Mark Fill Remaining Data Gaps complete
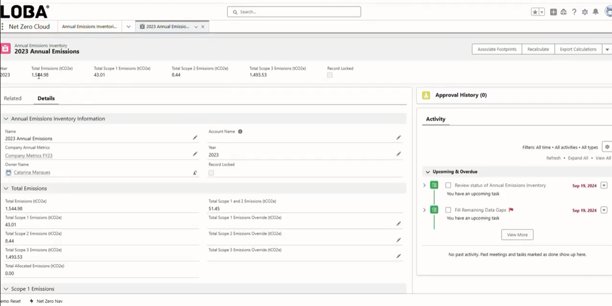The image size is (612, 306). click(448, 210)
